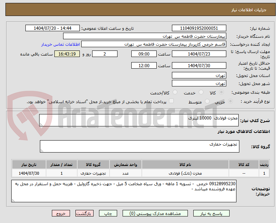Open اطلاعات تماس خریدار link
This screenshot has height=223, width=276.
tap(61, 44)
